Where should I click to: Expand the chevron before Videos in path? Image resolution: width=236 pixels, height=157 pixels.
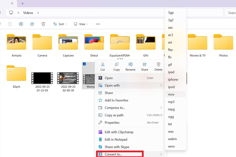18,12
